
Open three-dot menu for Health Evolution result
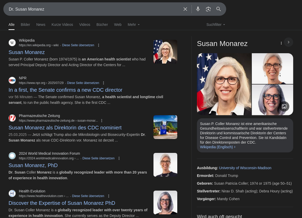(x=109, y=196)
